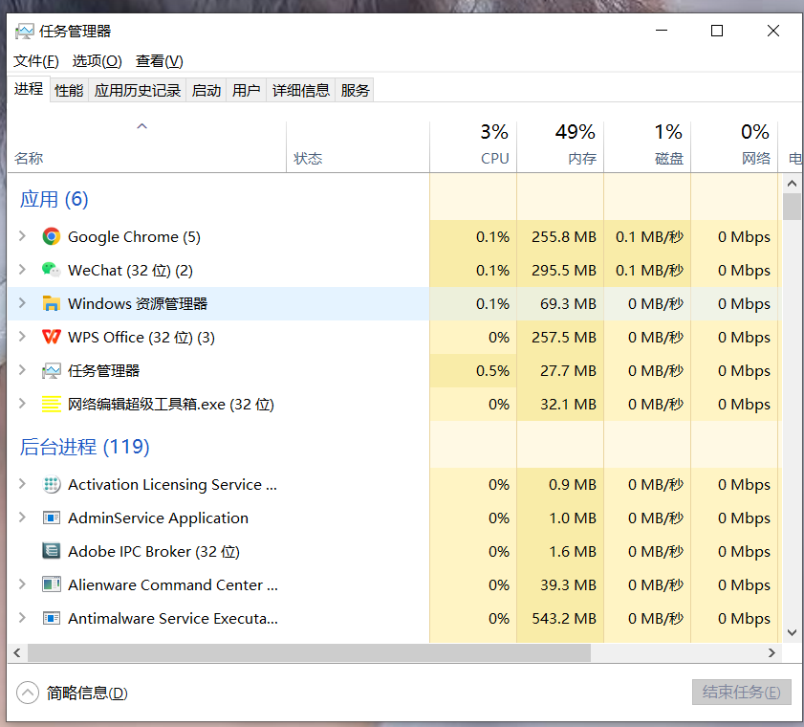
Task: Click the Google Chrome app icon
Action: (52, 236)
